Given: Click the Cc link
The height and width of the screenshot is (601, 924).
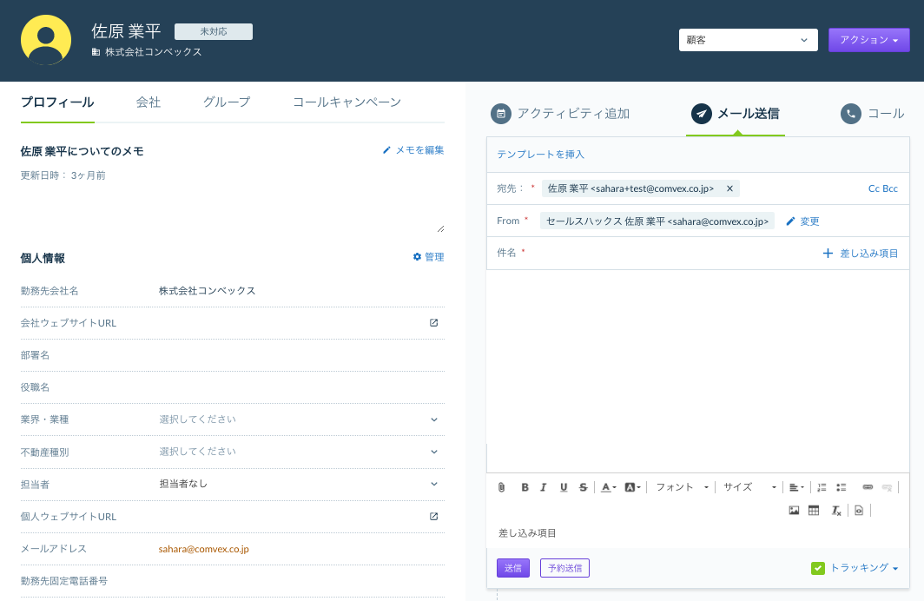Looking at the screenshot, I should (x=874, y=188).
